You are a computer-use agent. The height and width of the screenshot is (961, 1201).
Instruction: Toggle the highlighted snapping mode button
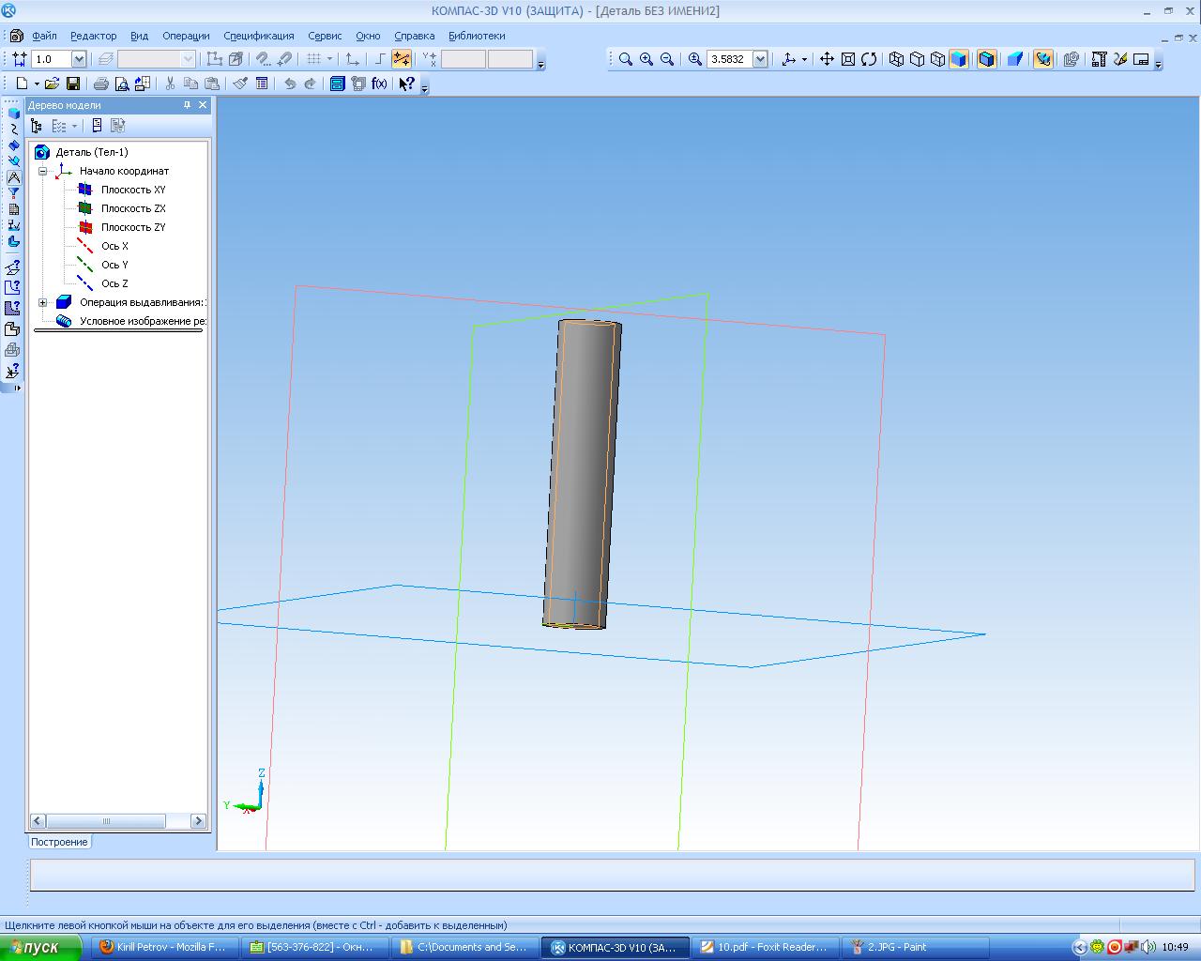(402, 59)
